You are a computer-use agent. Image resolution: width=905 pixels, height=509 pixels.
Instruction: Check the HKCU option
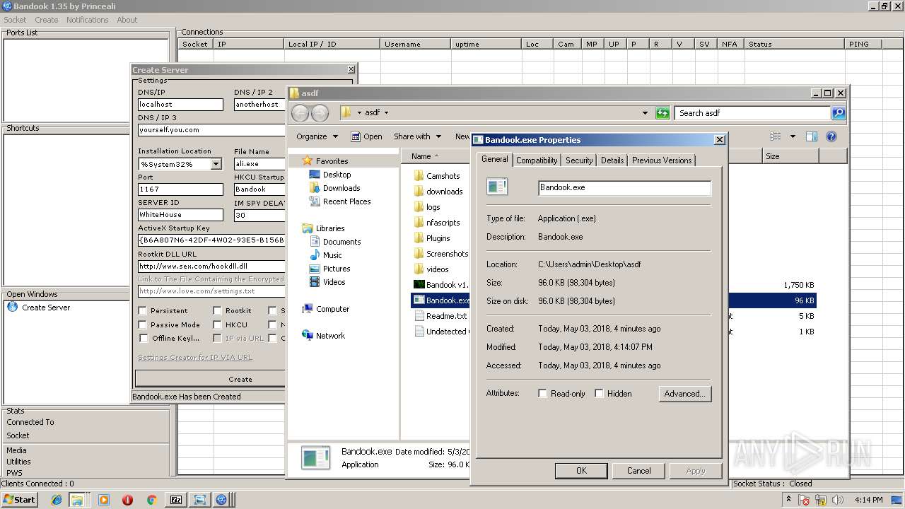click(x=217, y=324)
